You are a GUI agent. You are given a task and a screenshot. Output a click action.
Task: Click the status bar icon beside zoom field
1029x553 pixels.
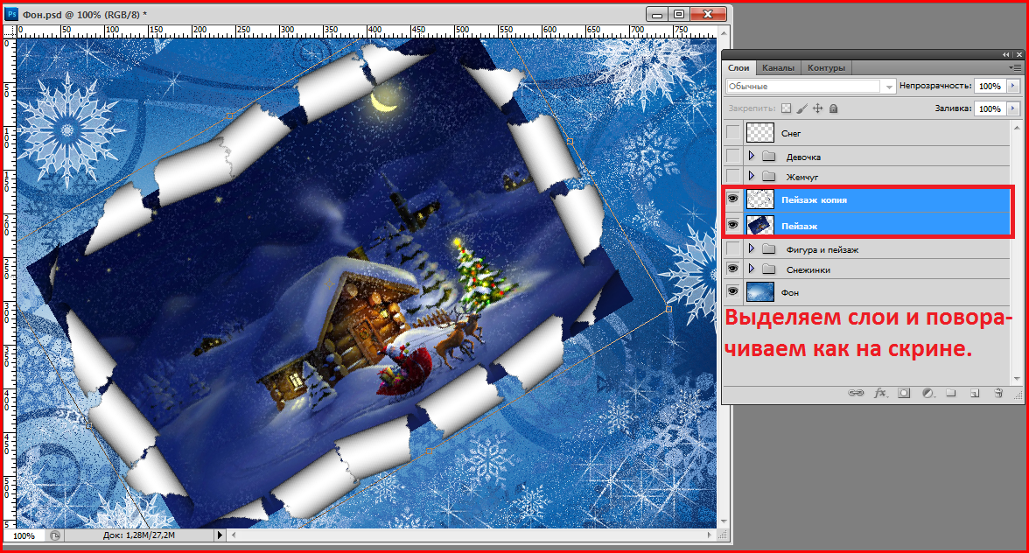click(55, 535)
